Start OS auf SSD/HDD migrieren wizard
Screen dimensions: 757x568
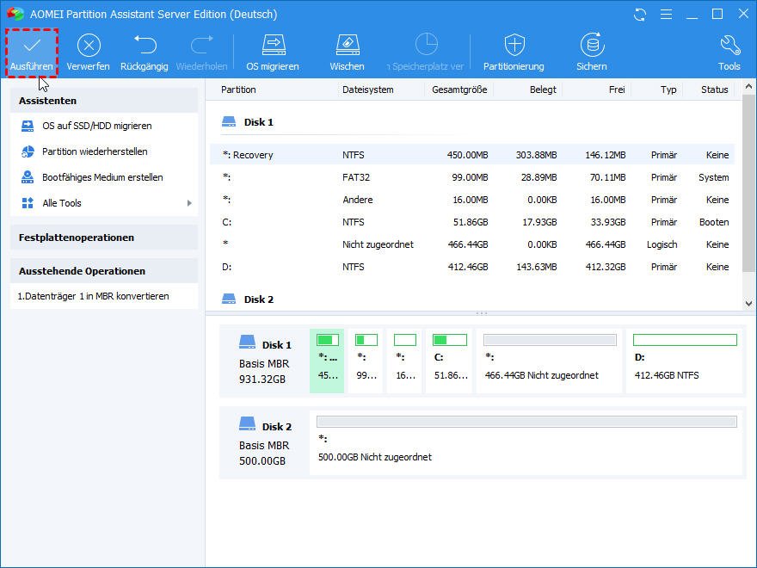[x=96, y=126]
